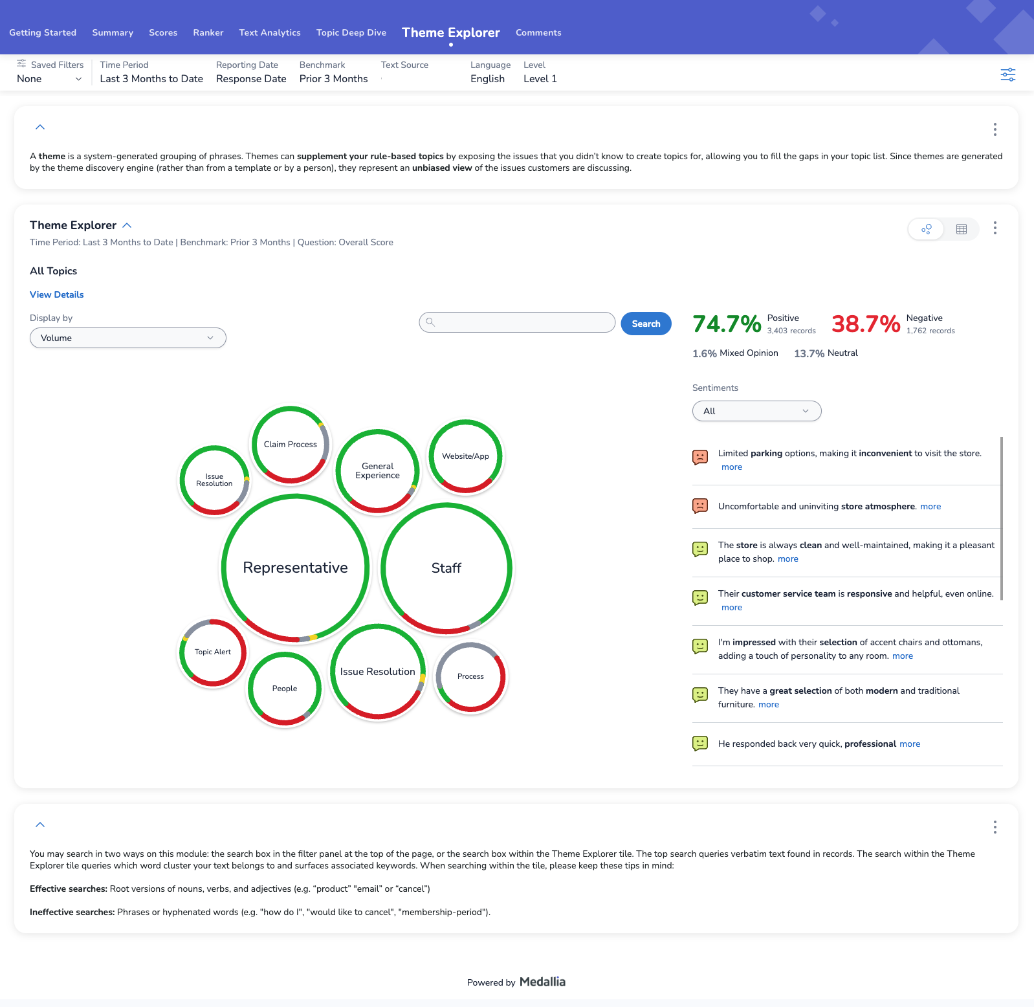This screenshot has height=1007, width=1034.
Task: Open the Display by Volume dropdown
Action: tap(128, 338)
